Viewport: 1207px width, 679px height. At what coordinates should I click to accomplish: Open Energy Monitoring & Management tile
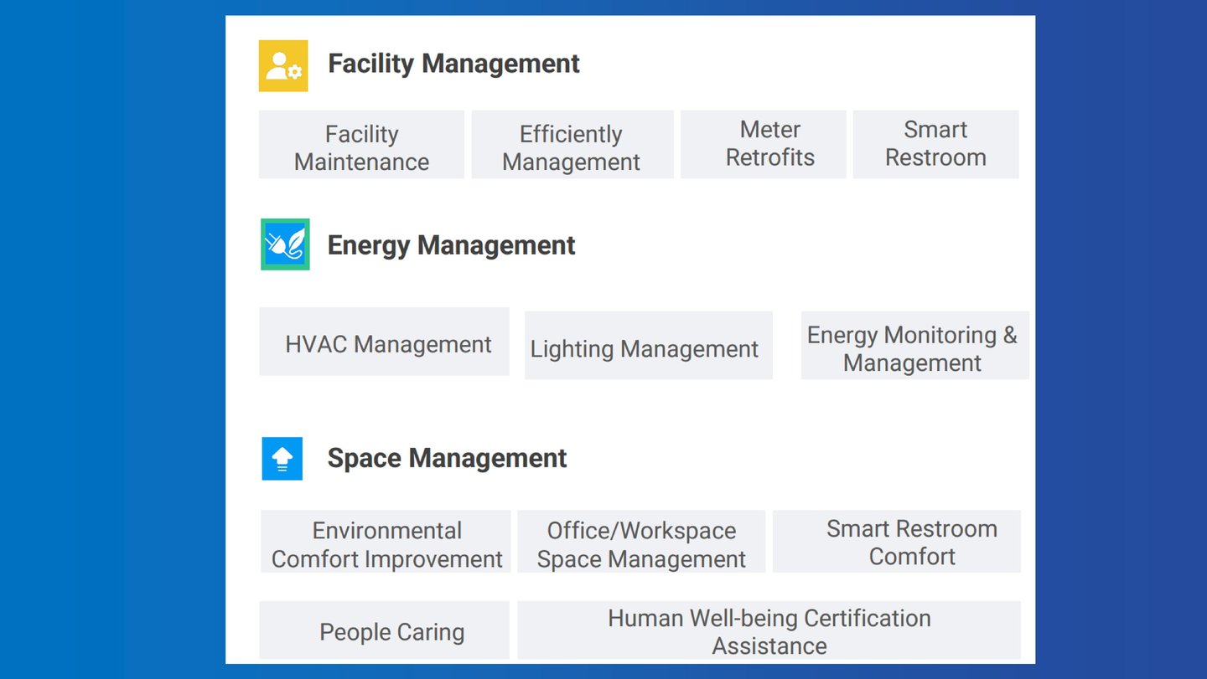click(x=915, y=346)
